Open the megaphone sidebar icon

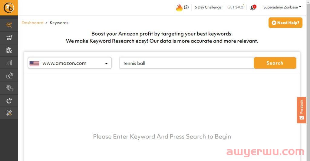(x=9, y=75)
